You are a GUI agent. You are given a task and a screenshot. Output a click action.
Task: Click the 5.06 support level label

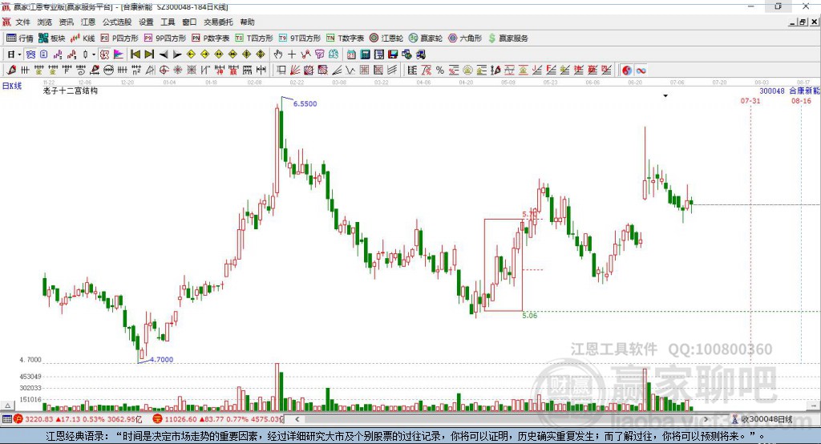[x=529, y=315]
